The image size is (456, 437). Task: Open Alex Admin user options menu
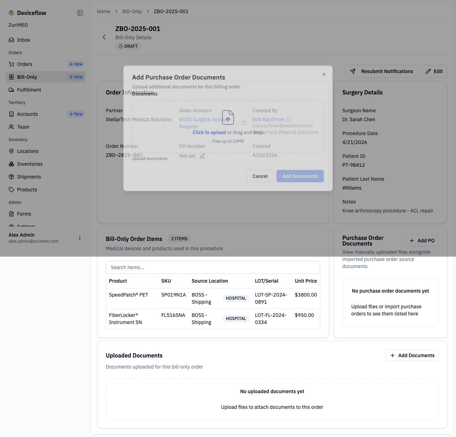point(80,238)
